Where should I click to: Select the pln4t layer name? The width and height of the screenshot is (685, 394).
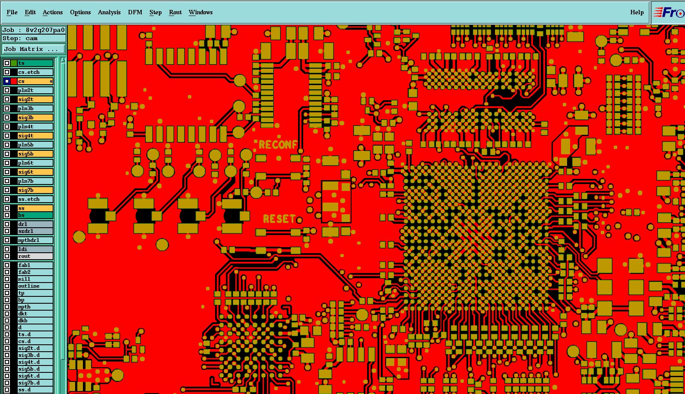(35, 127)
